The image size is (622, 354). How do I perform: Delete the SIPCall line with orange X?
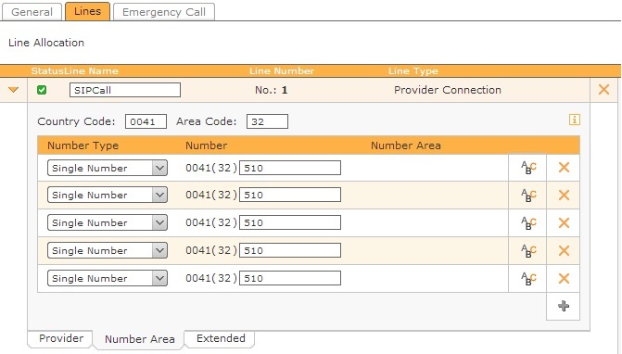click(603, 90)
